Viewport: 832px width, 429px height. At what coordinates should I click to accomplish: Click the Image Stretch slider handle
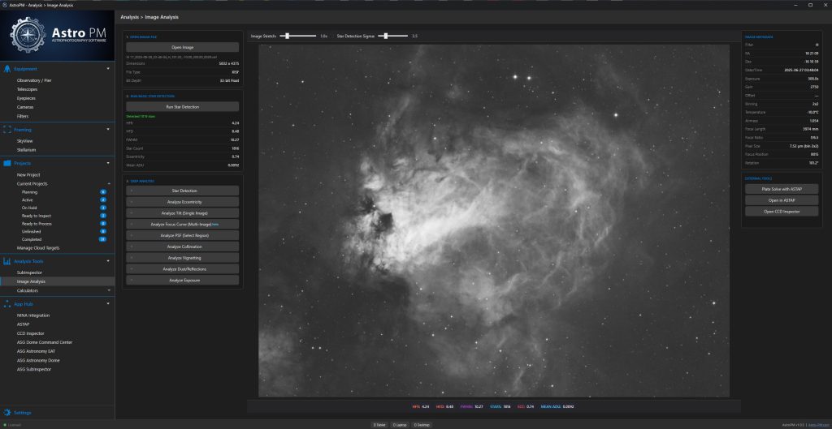click(287, 36)
